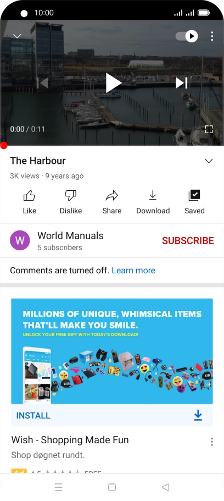224x501 pixels.
Task: Share the video using the Share arrow
Action: [x=111, y=202]
